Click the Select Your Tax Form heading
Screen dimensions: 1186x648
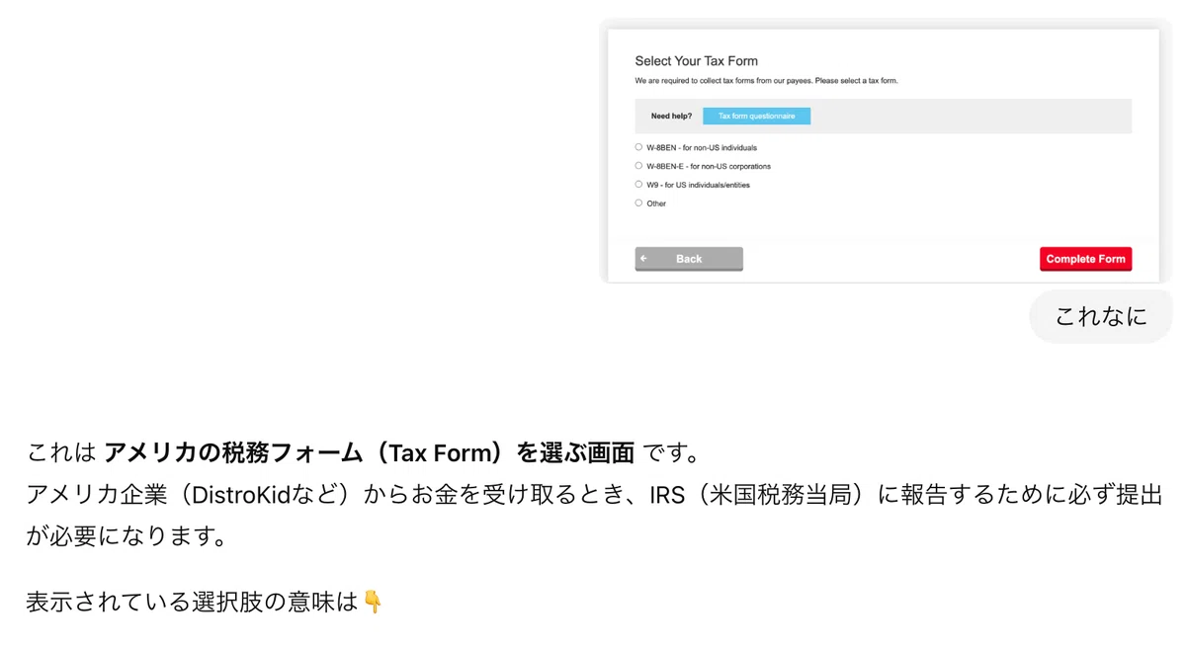tap(696, 61)
